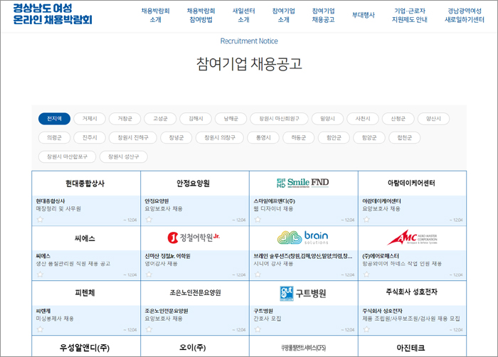498x357 pixels.
Task: Open 경남광역여성 새로일하기센터 menu
Action: point(465,15)
